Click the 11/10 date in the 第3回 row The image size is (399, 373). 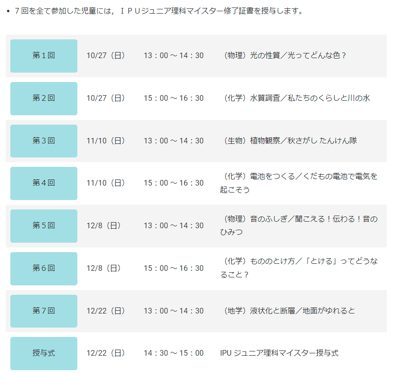106,141
